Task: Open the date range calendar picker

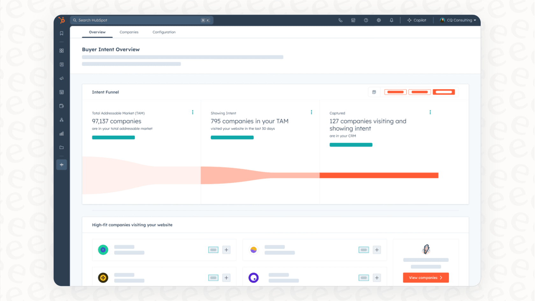Action: pos(374,92)
